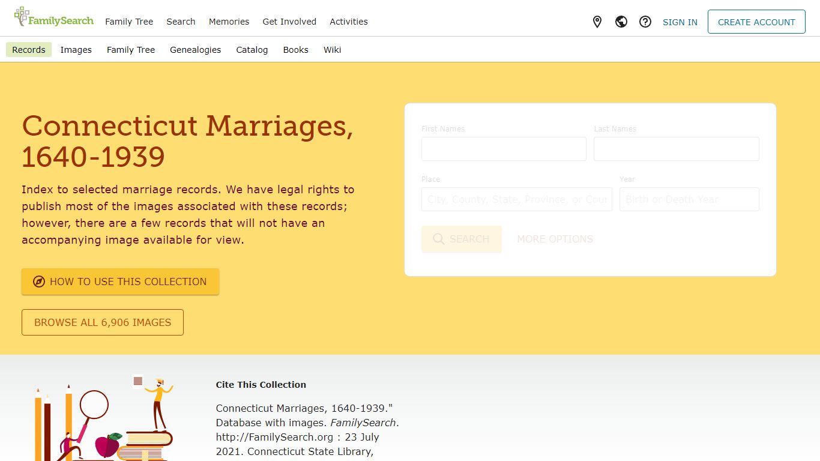Click the Sign In link
820x461 pixels.
tap(680, 22)
